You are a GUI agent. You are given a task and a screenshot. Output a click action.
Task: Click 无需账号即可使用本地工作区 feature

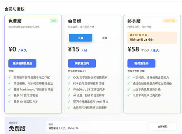(x=32, y=78)
